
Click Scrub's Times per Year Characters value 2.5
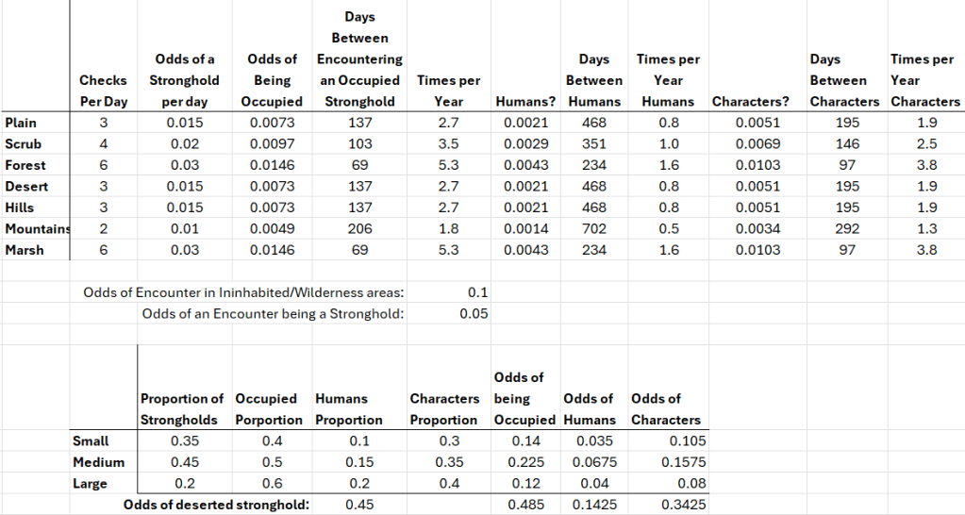(925, 144)
